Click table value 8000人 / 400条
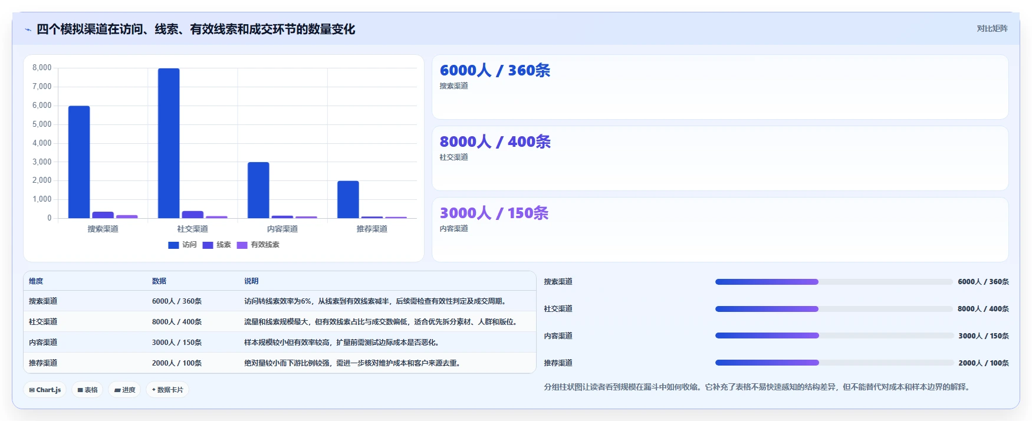This screenshot has height=421, width=1032. (x=177, y=322)
